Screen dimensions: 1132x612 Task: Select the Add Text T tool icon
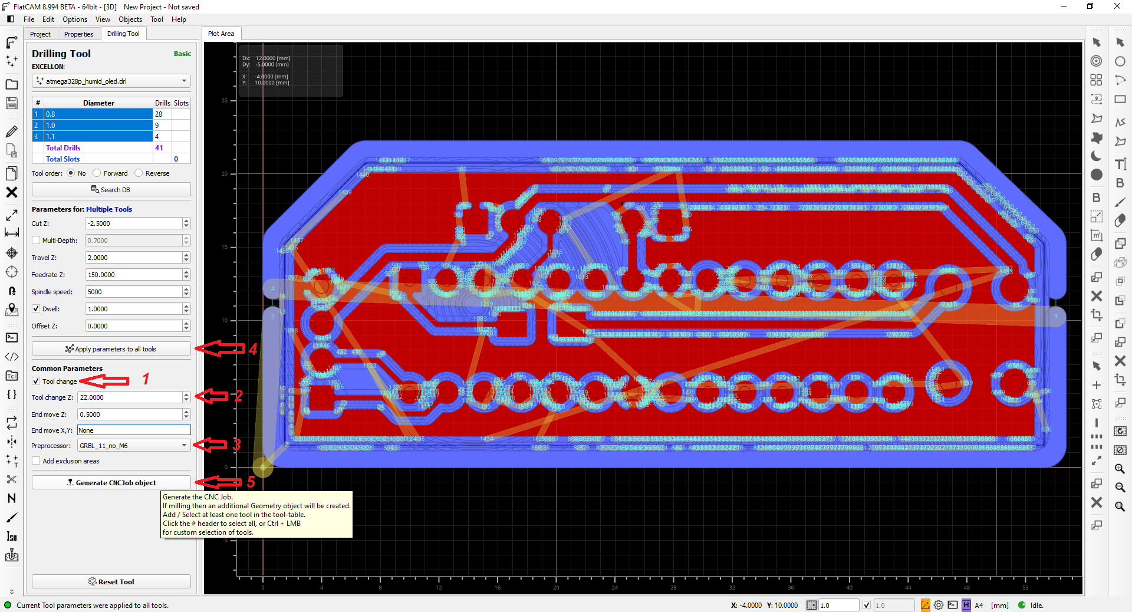[1120, 164]
